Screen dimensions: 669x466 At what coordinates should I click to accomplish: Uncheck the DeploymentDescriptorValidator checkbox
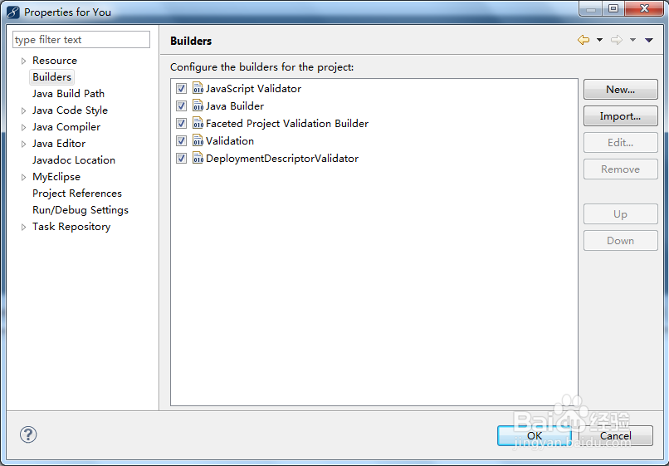[x=181, y=159]
